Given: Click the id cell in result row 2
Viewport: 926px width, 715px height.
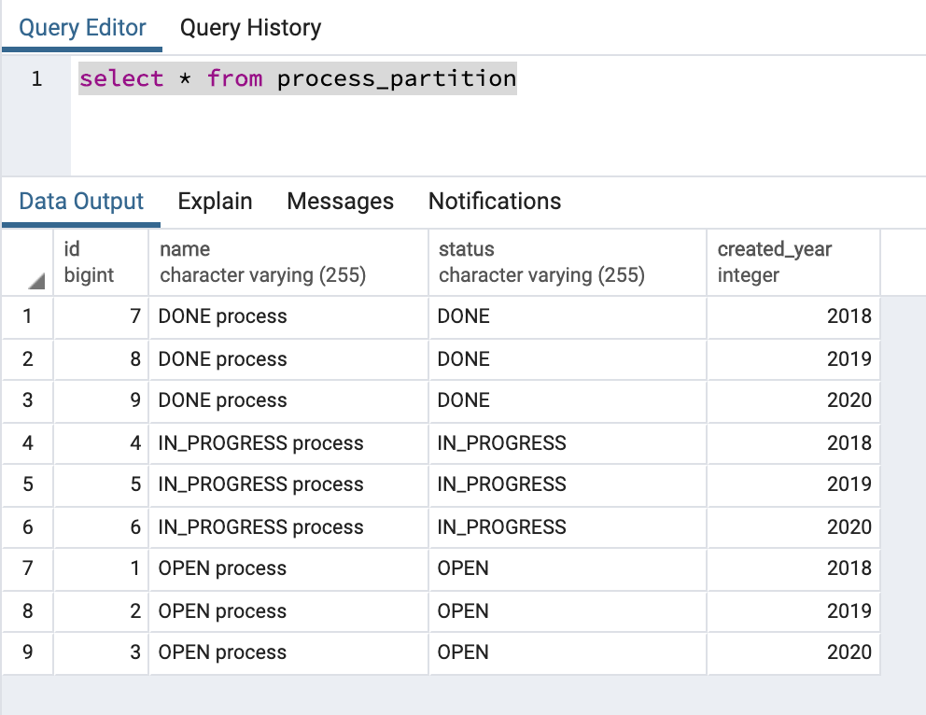Looking at the screenshot, I should 101,359.
